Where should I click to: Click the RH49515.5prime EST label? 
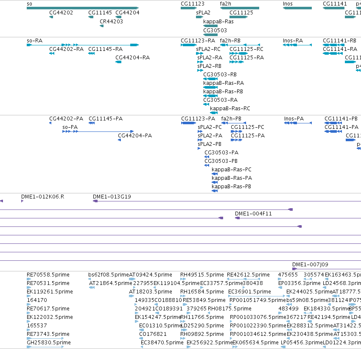(202, 275)
